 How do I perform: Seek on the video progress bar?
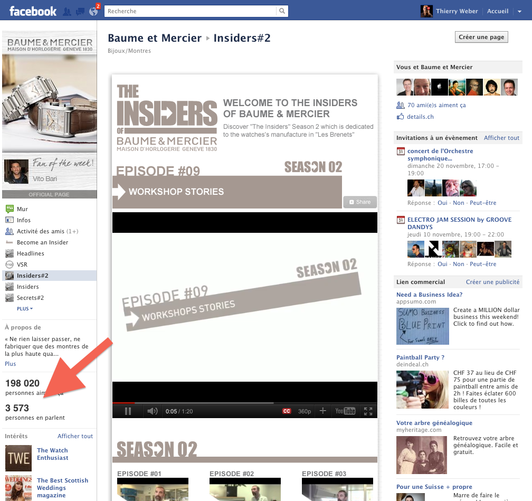click(x=245, y=403)
